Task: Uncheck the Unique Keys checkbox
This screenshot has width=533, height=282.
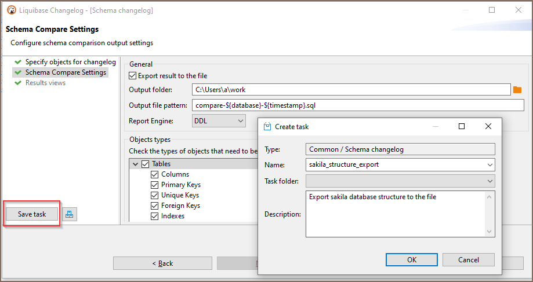Action: 155,196
